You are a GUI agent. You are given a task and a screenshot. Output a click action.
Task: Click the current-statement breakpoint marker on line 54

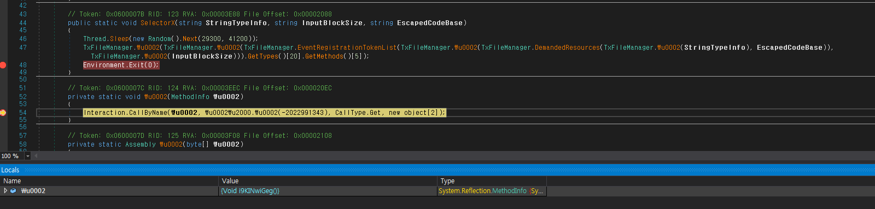pyautogui.click(x=3, y=113)
